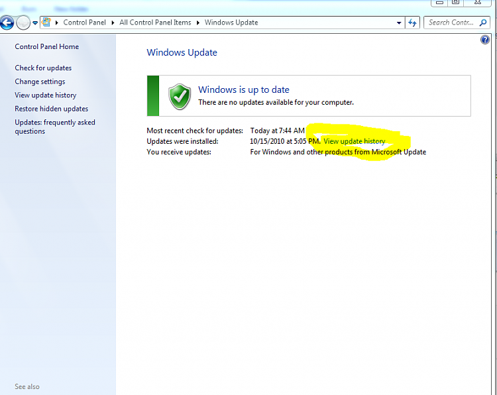Image resolution: width=497 pixels, height=395 pixels.
Task: Click Check for updates in sidebar
Action: point(43,68)
